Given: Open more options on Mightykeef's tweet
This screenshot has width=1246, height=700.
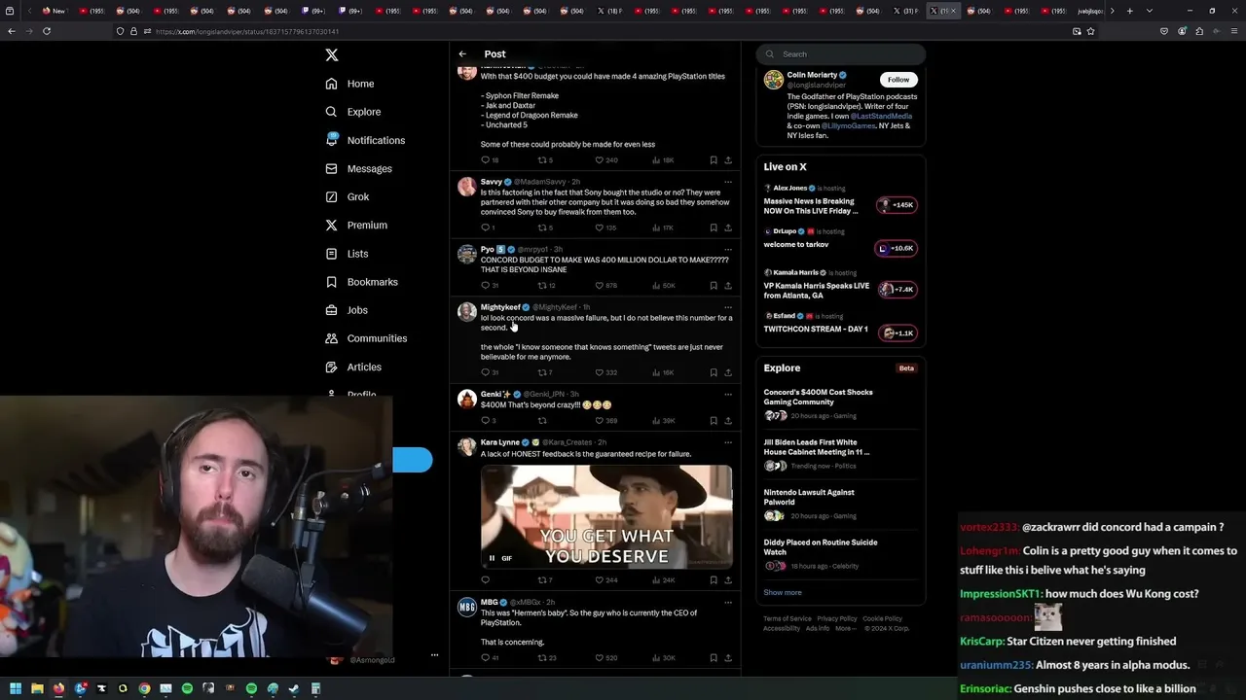Looking at the screenshot, I should [x=728, y=307].
